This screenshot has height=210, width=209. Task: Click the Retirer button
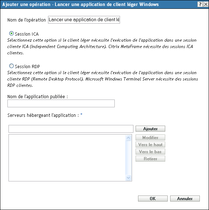pyautogui.click(x=150, y=159)
